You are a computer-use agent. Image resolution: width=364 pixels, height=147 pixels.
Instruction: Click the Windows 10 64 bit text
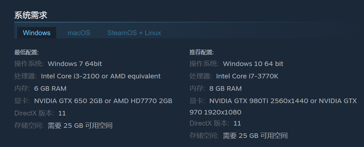(253, 64)
